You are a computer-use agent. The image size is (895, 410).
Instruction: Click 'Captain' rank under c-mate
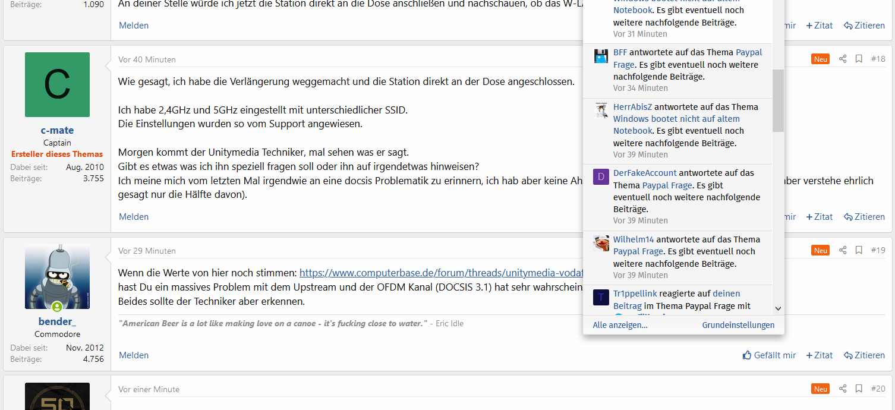pyautogui.click(x=57, y=143)
